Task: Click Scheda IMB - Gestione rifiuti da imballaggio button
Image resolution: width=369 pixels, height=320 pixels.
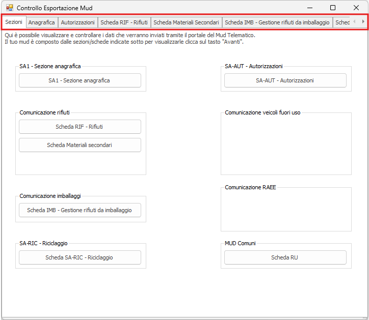Action: click(80, 210)
